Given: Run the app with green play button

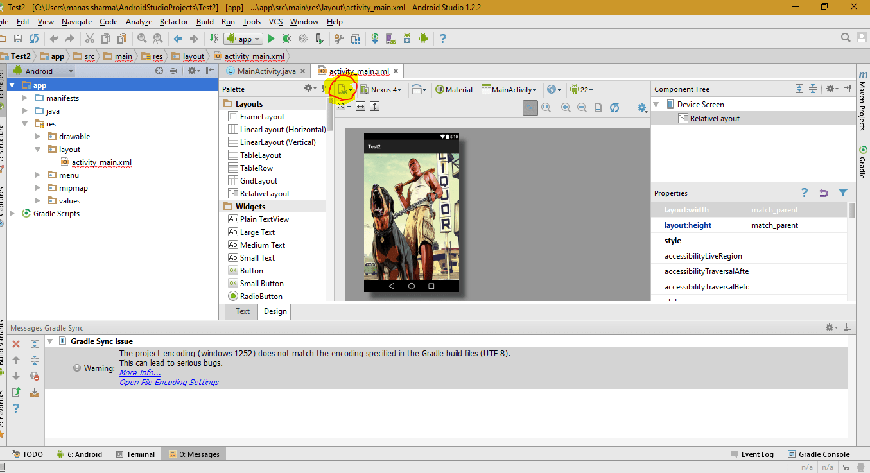Looking at the screenshot, I should pyautogui.click(x=271, y=39).
